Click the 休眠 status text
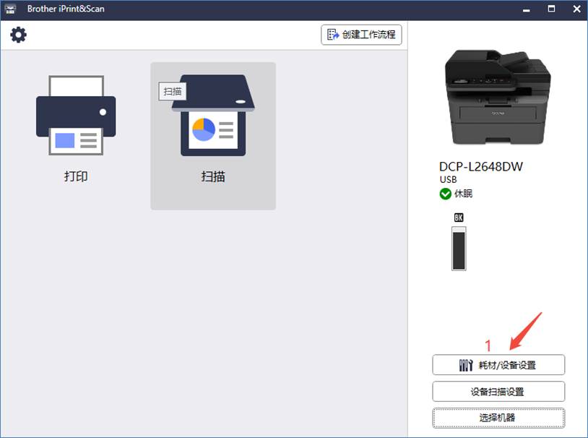Viewport: 588px width, 438px height. (464, 194)
